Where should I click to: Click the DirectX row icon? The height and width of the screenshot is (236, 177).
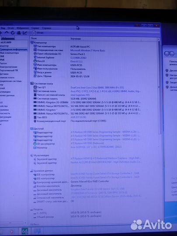[x=35, y=61]
